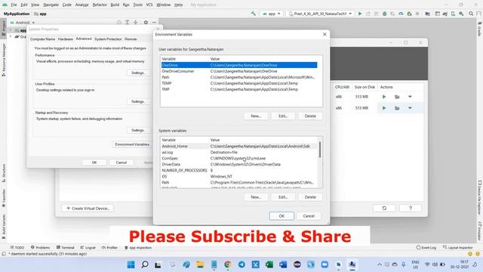The image size is (483, 272).
Task: Open File Explorer from taskbar
Action: tap(200, 264)
